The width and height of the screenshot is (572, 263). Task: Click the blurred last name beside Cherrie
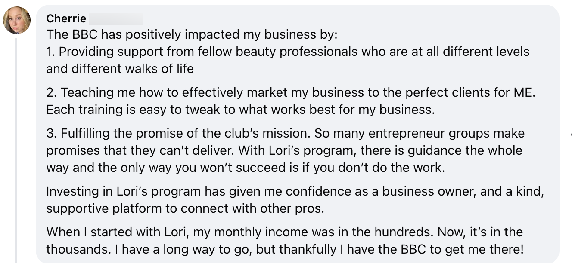[x=115, y=18]
